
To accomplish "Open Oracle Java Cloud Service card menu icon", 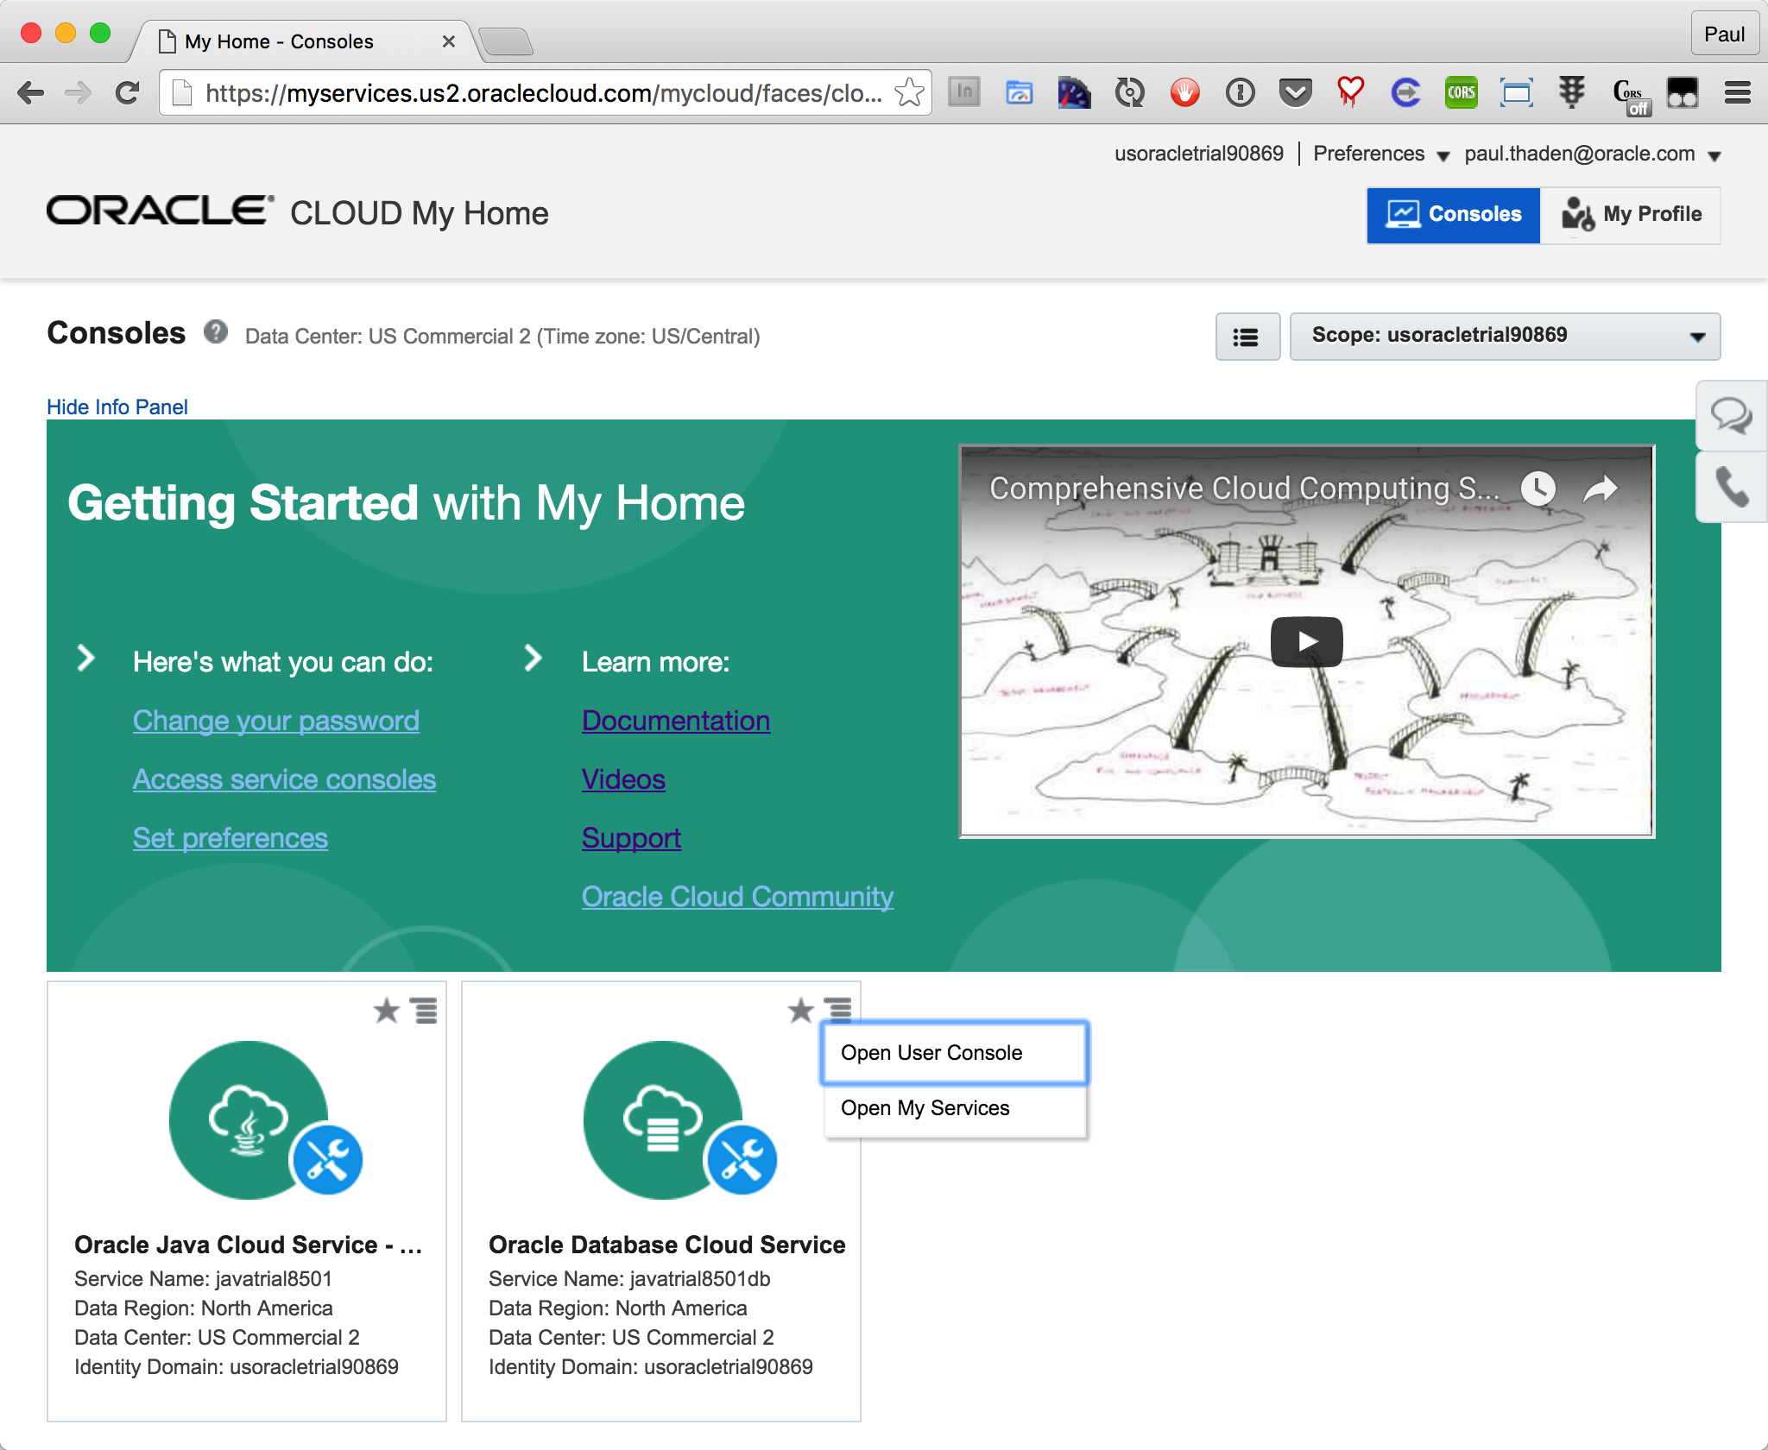I will pos(423,1010).
